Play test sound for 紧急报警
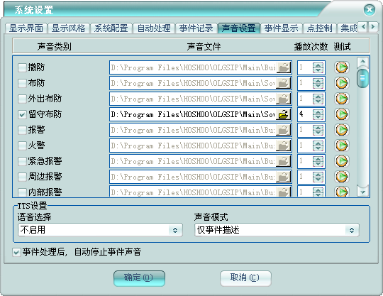This screenshot has height=296, width=383. pos(341,161)
